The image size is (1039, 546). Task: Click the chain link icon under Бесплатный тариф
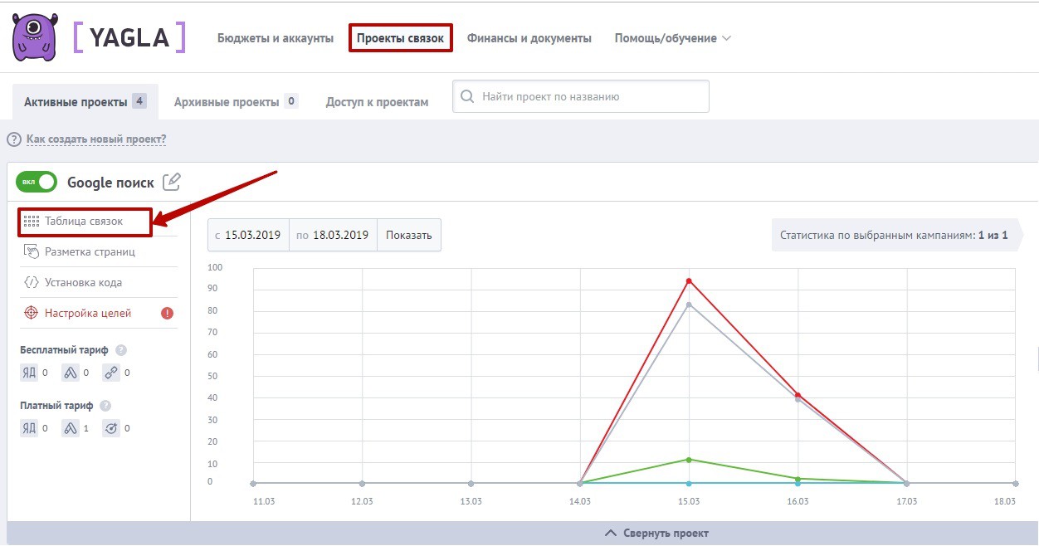point(111,373)
